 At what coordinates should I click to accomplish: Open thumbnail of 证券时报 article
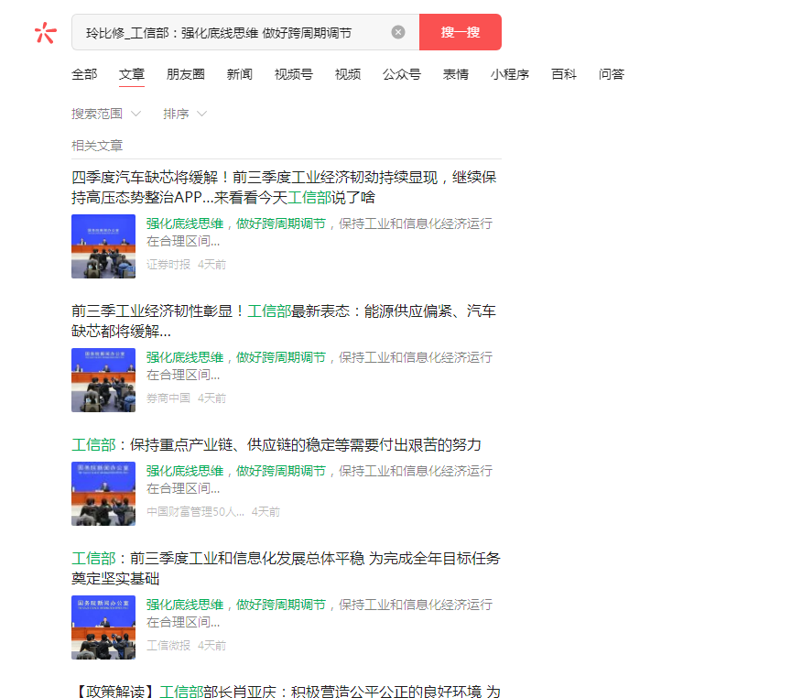pyautogui.click(x=103, y=246)
